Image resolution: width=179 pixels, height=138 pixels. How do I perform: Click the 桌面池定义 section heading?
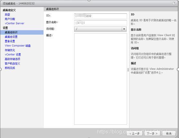coord(9,10)
